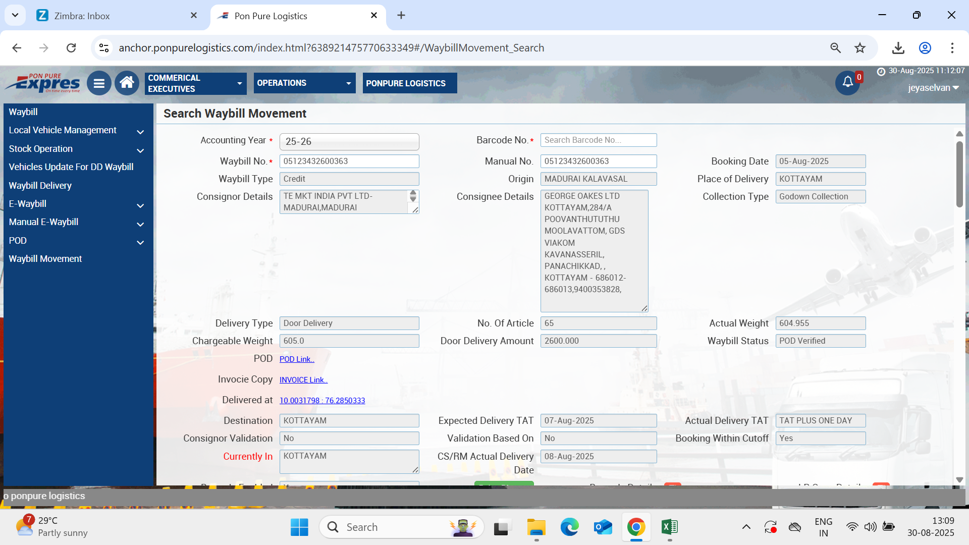969x545 pixels.
Task: Open the Commercial Executives dropdown
Action: click(x=195, y=83)
